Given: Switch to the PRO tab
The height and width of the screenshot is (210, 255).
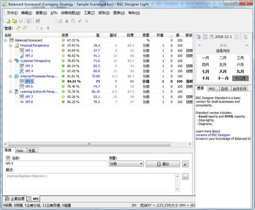Looking at the screenshot, I should pyautogui.click(x=212, y=88).
